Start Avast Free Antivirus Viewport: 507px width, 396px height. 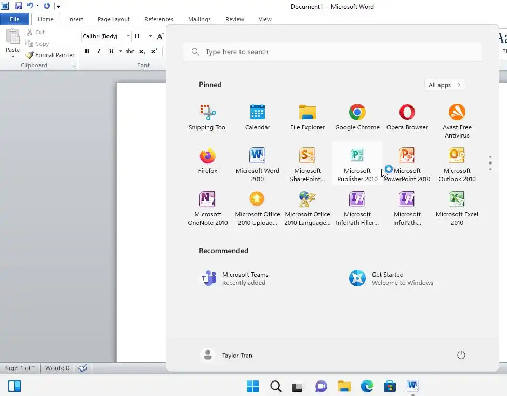457,121
